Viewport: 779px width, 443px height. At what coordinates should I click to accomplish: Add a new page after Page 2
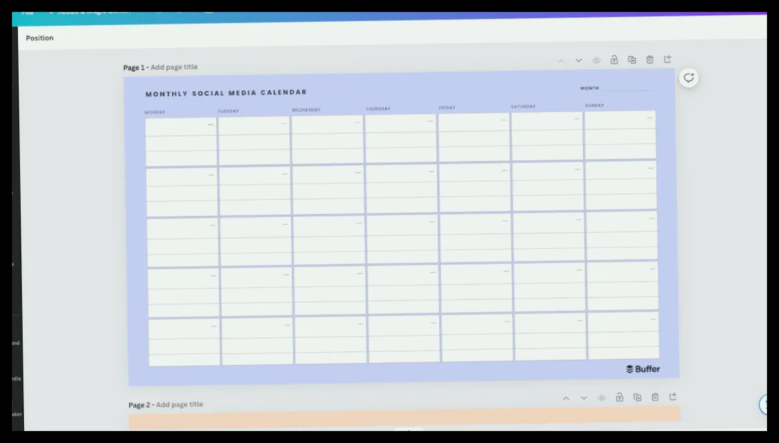click(672, 396)
